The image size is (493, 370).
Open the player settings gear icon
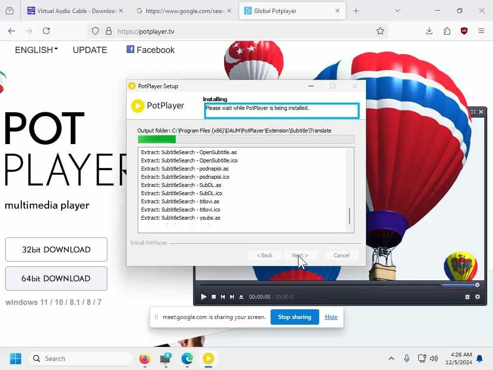coord(477,297)
